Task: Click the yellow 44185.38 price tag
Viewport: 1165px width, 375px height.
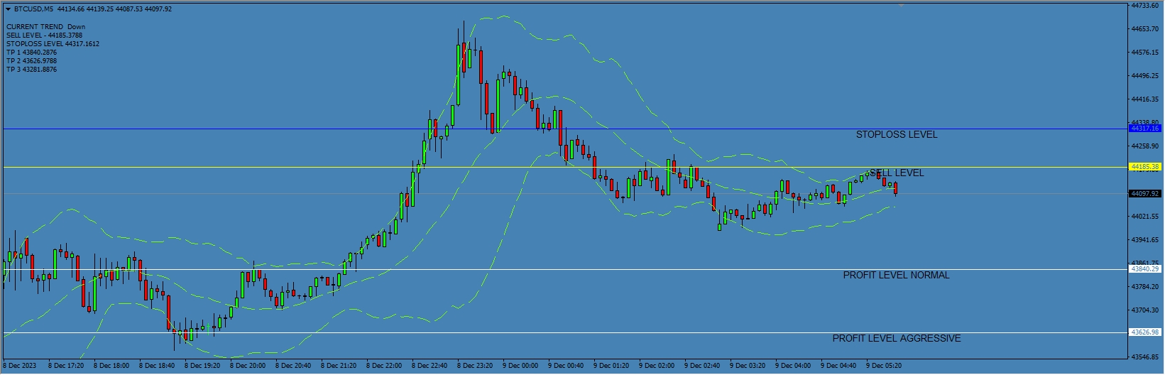Action: pyautogui.click(x=1144, y=167)
